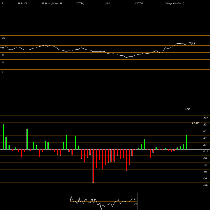Click the tallest red MR bar
The height and width of the screenshot is (210, 210).
tap(93, 166)
